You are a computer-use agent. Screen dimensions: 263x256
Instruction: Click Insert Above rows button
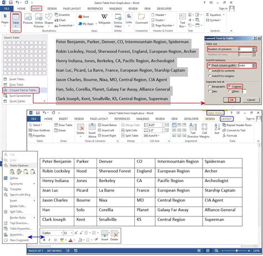click(x=92, y=131)
